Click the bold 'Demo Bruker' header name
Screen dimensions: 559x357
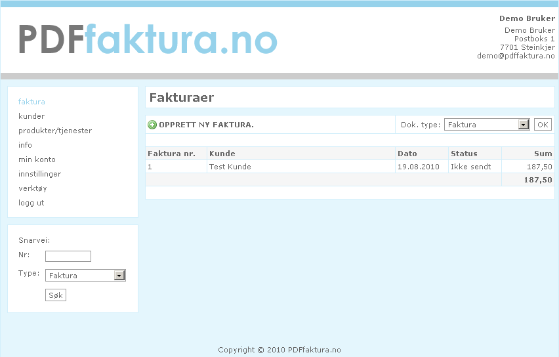click(x=527, y=18)
